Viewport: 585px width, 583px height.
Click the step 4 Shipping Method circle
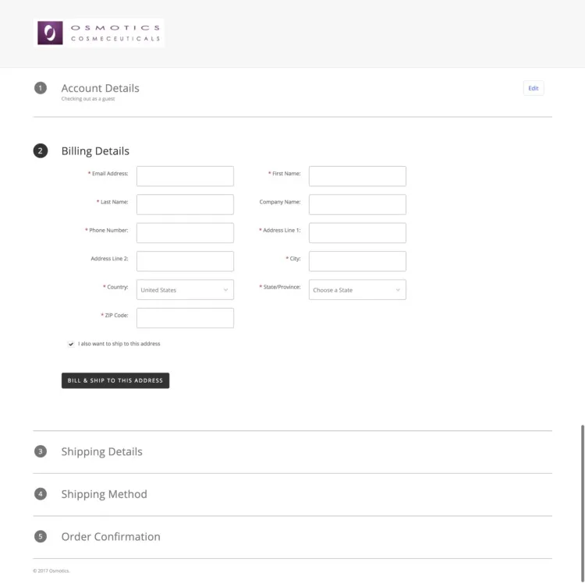[41, 494]
